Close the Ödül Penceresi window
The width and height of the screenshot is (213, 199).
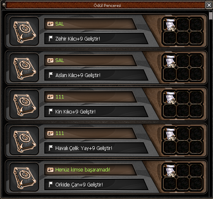pyautogui.click(x=209, y=5)
